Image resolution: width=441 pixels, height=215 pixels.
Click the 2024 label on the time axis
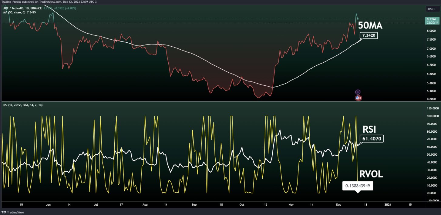coord(388,205)
